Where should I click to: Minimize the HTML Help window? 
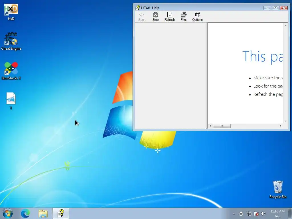click(x=267, y=8)
